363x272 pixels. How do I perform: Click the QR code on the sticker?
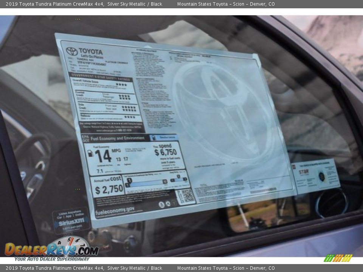186,196
